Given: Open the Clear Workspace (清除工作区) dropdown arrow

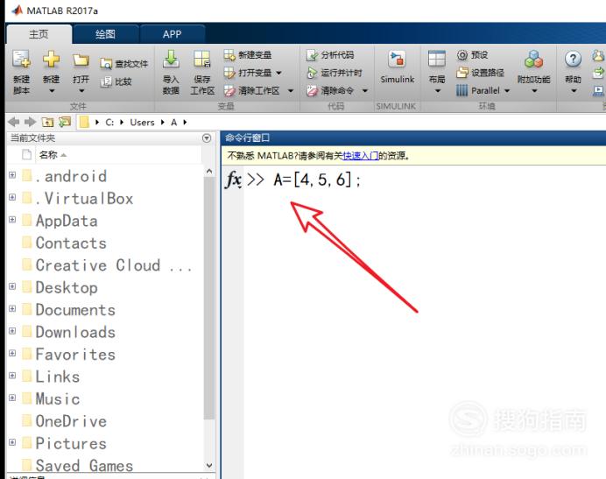Looking at the screenshot, I should [x=291, y=91].
